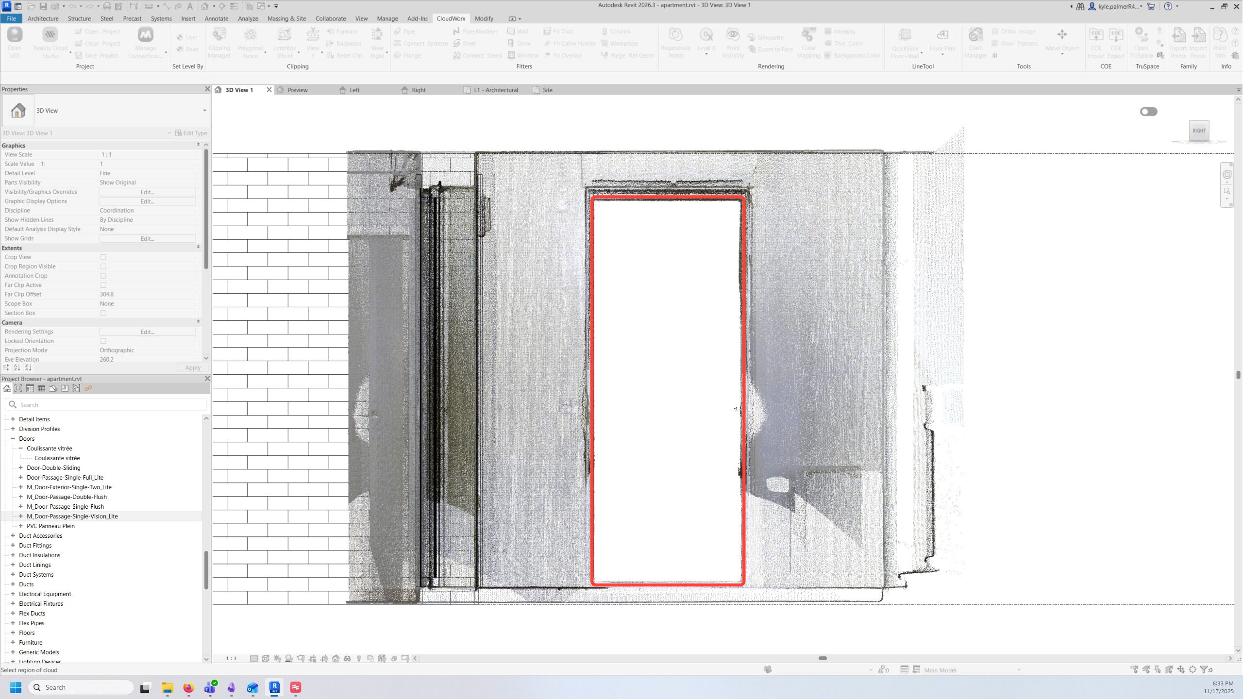Click Edit for Visibility/Graphics Overrides

pyautogui.click(x=147, y=192)
